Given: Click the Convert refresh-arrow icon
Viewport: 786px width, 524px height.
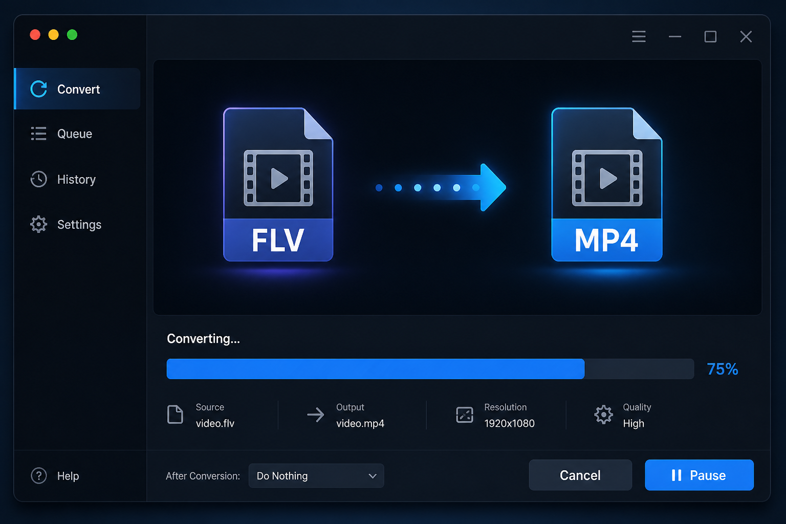Looking at the screenshot, I should (x=39, y=89).
